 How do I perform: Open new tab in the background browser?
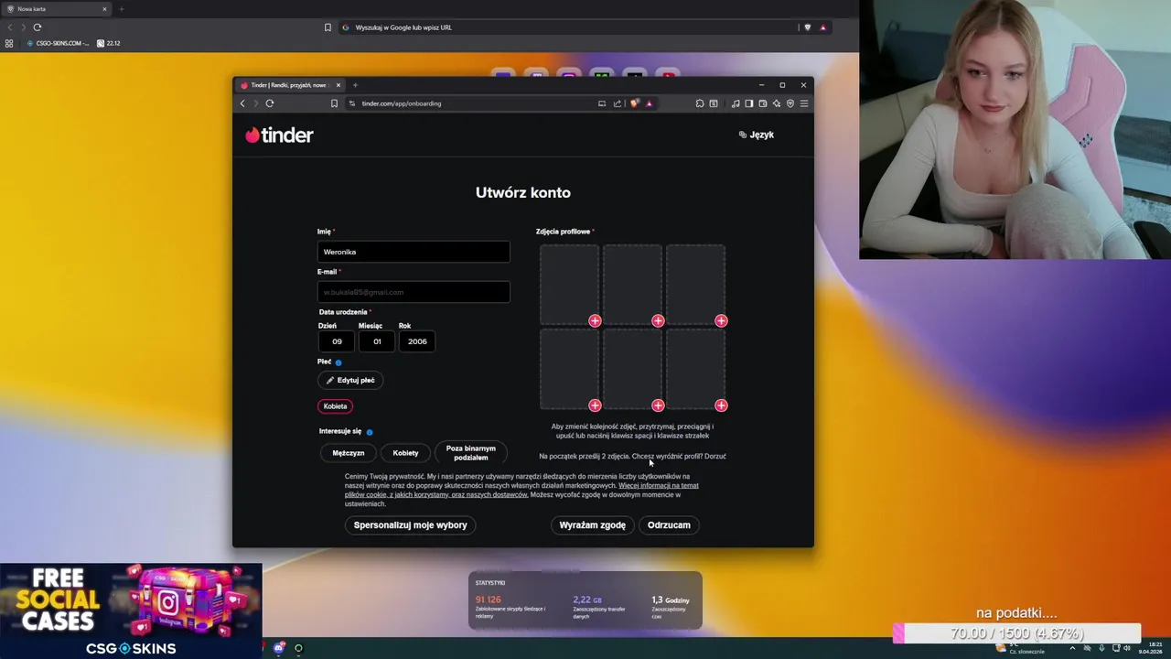click(x=121, y=9)
